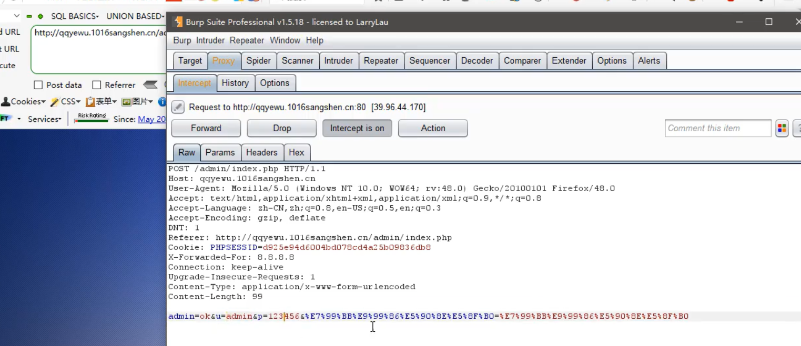The height and width of the screenshot is (346, 801).
Task: Select the Intercept sub-tab
Action: point(195,83)
